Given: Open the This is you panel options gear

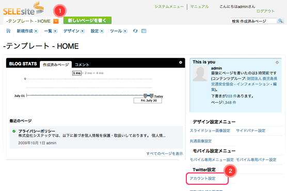Looking at the screenshot, I should coord(277,62).
